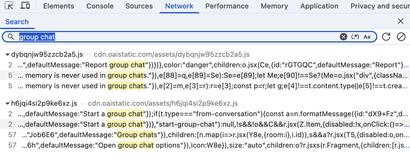410x166 pixels.
Task: Collapse dybqnjw95zzcb2a5.js results
Action: tap(7, 55)
